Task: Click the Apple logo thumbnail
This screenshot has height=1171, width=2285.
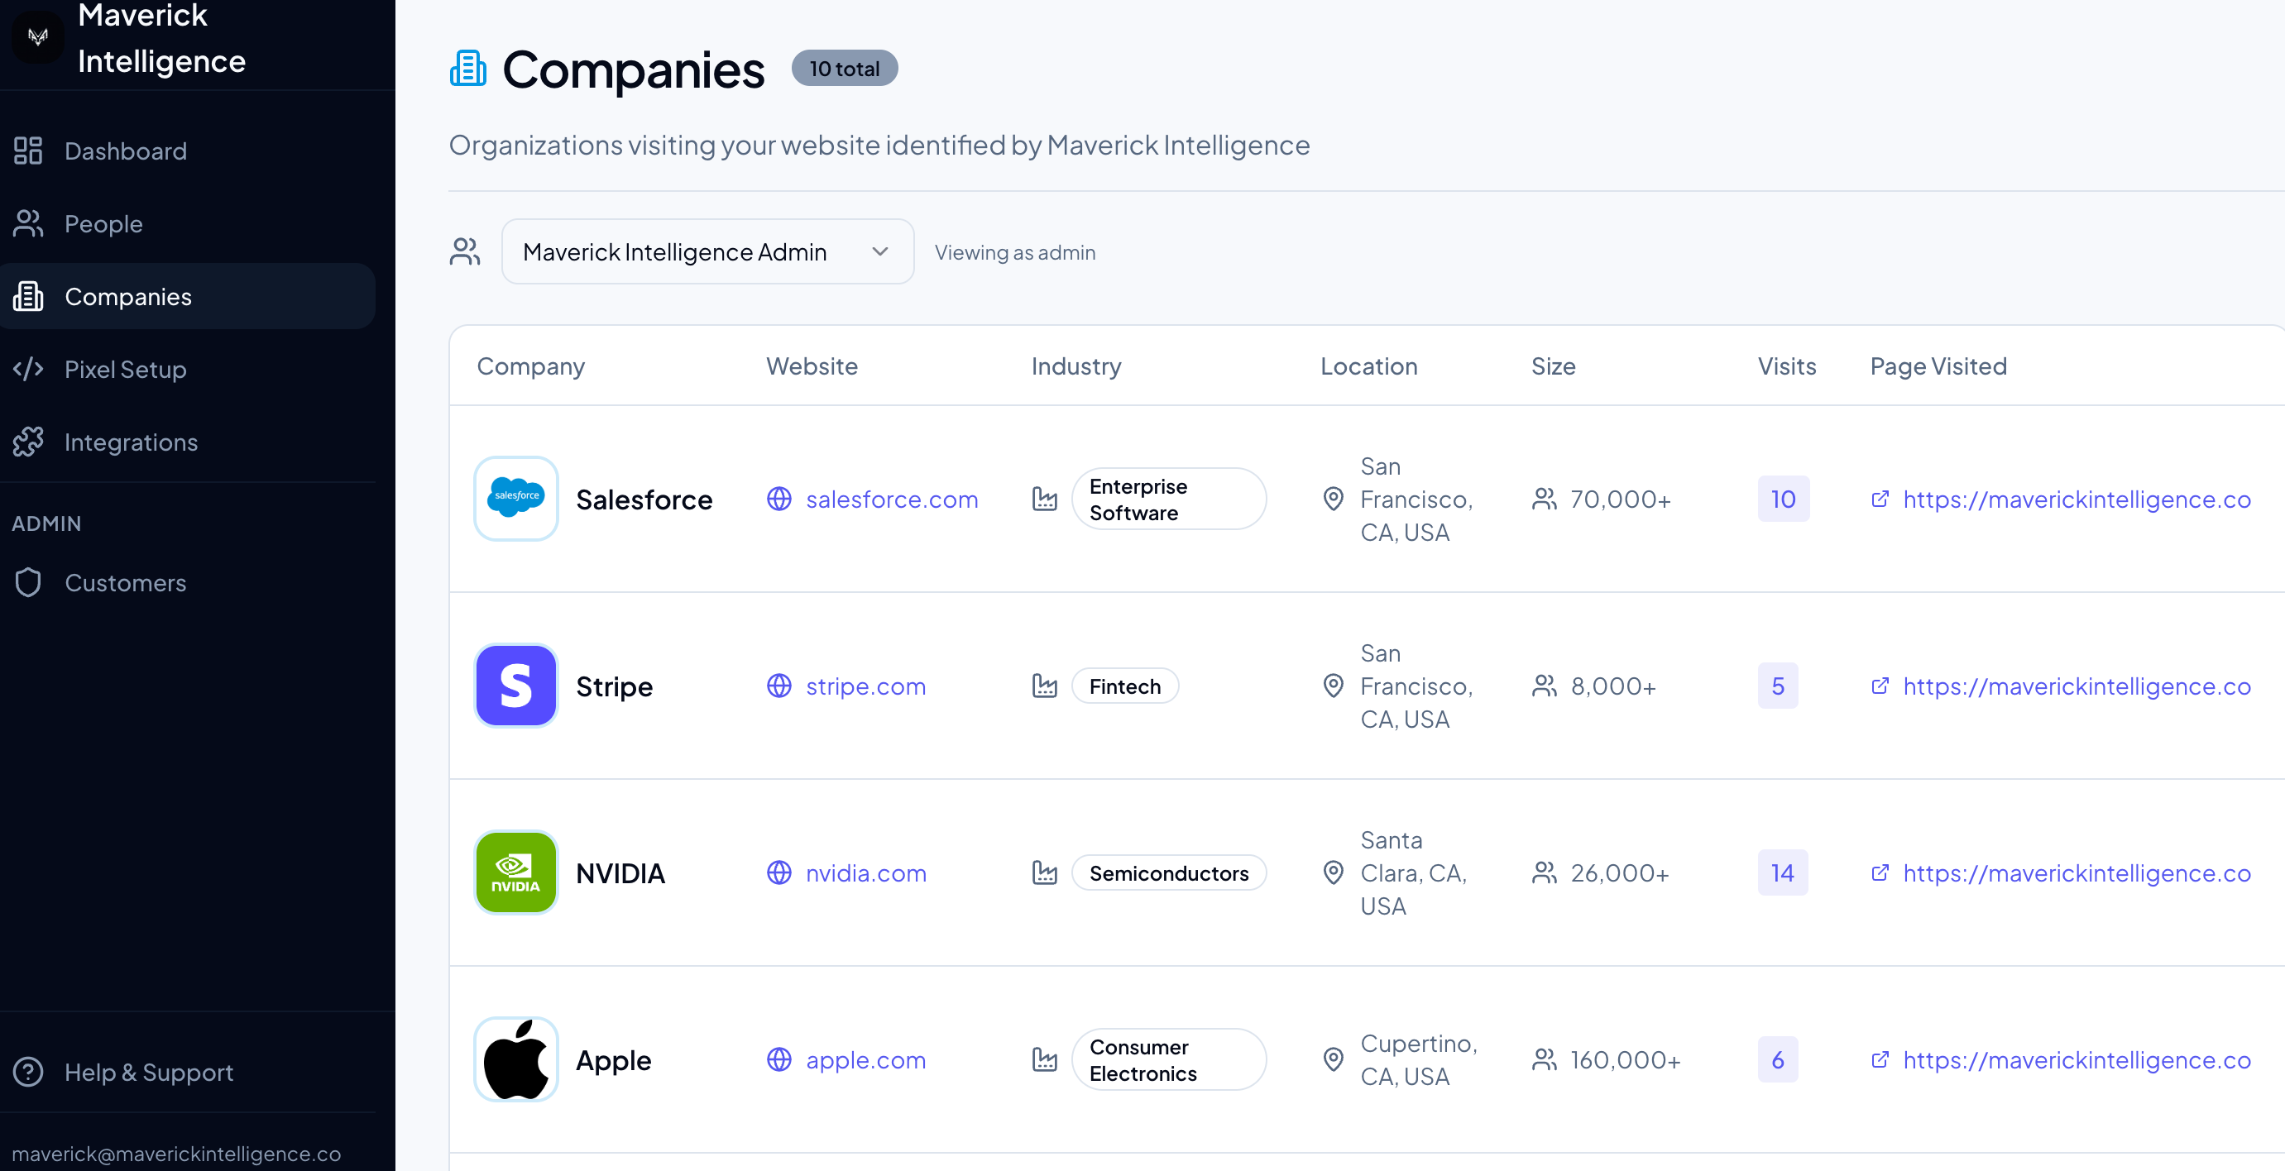Action: 515,1059
